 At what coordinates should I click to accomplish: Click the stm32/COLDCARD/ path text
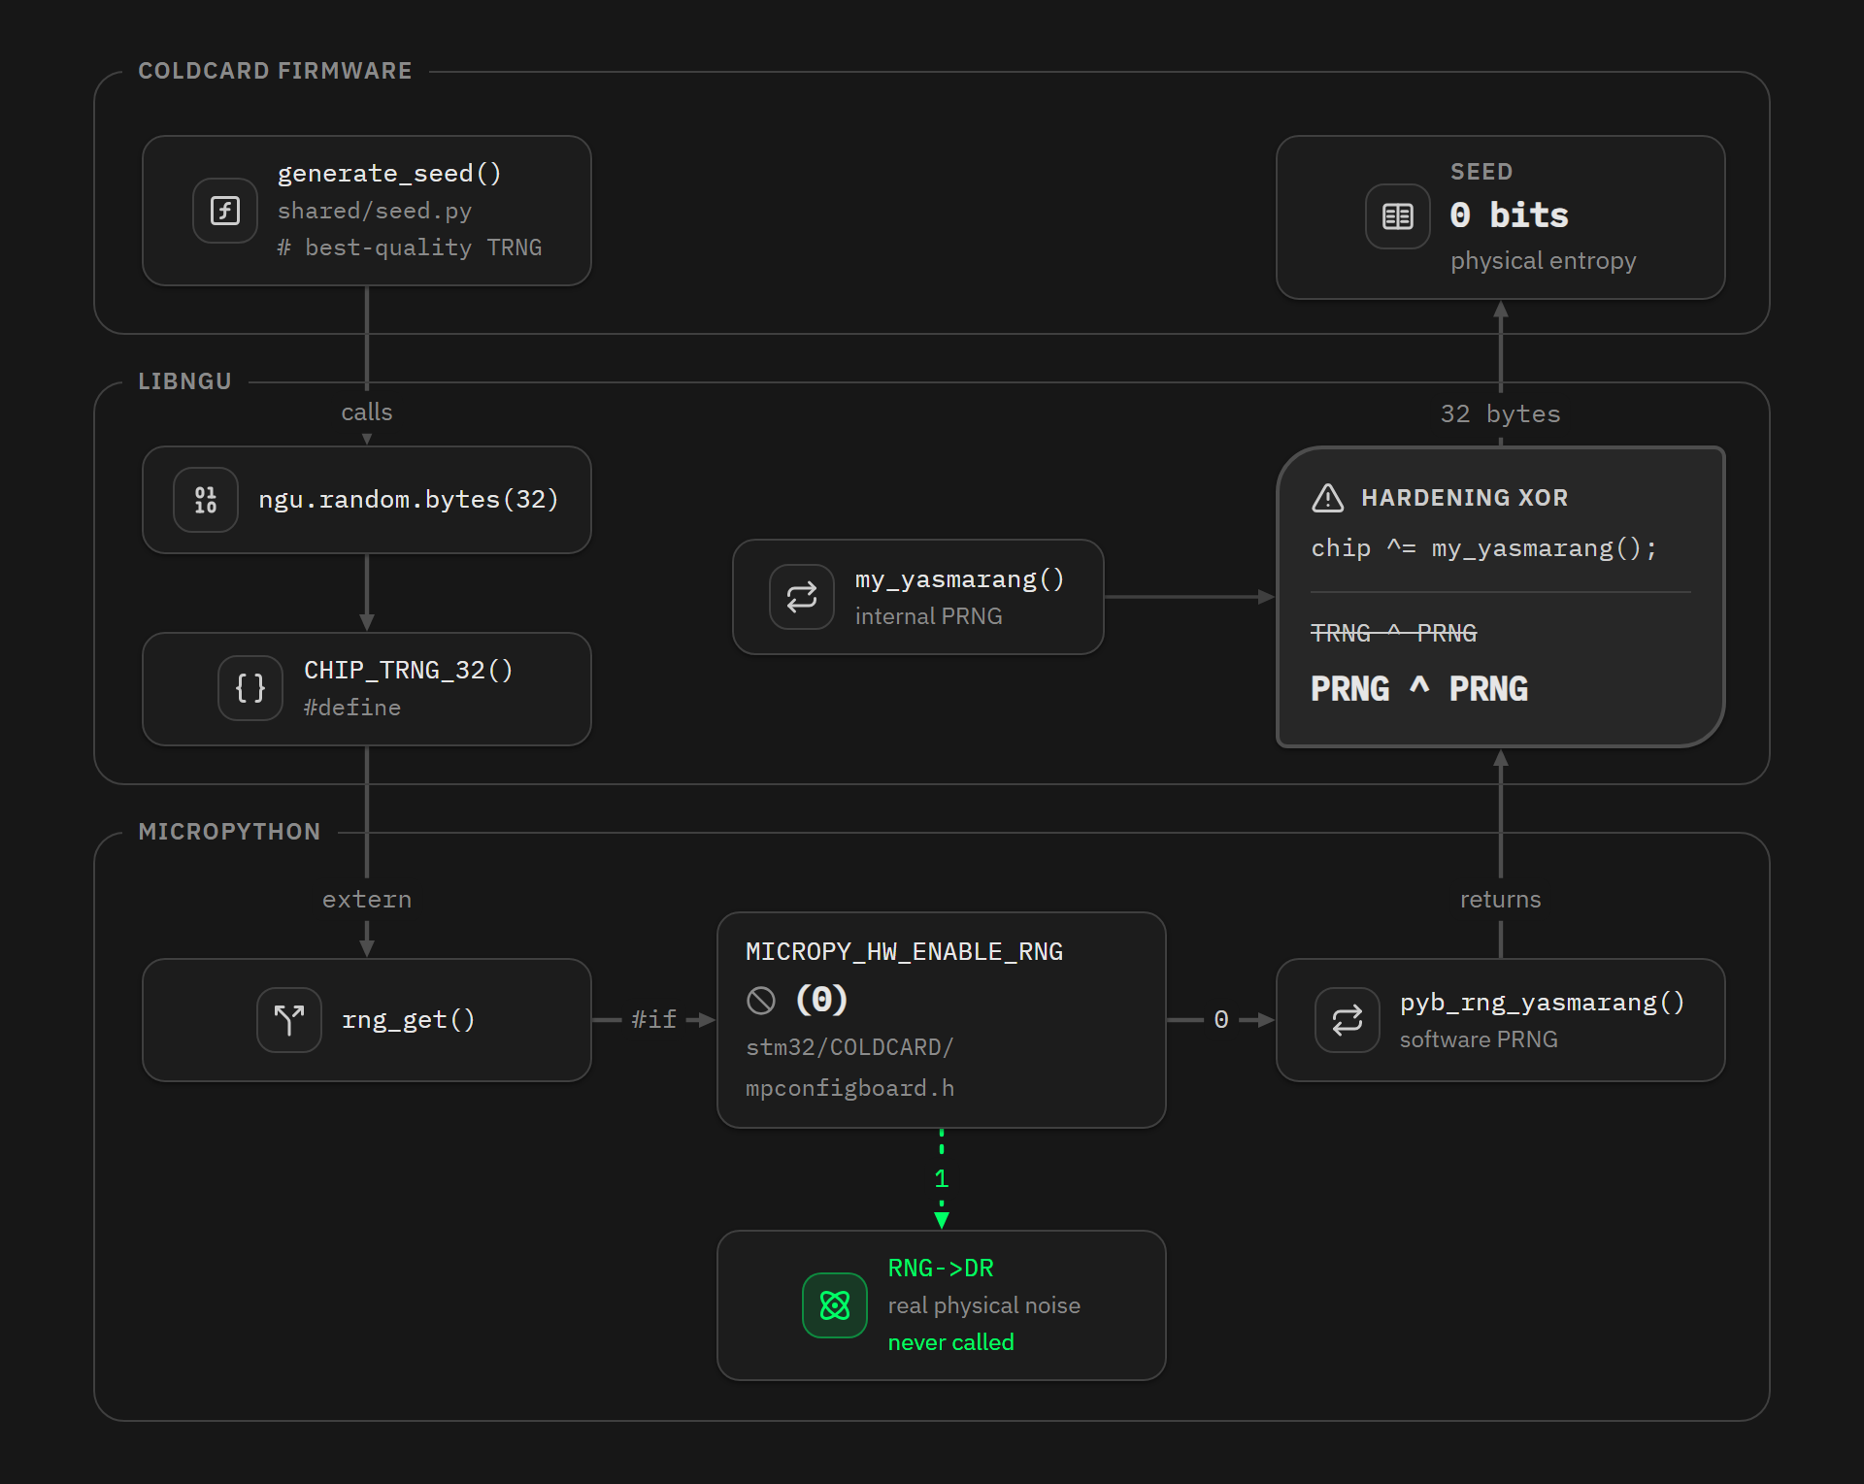pyautogui.click(x=849, y=1048)
